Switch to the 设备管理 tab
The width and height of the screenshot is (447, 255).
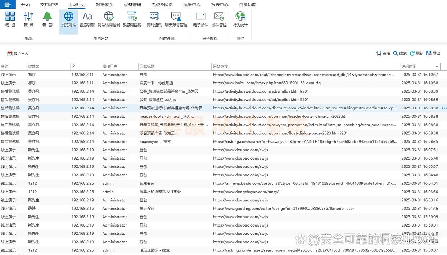point(132,5)
